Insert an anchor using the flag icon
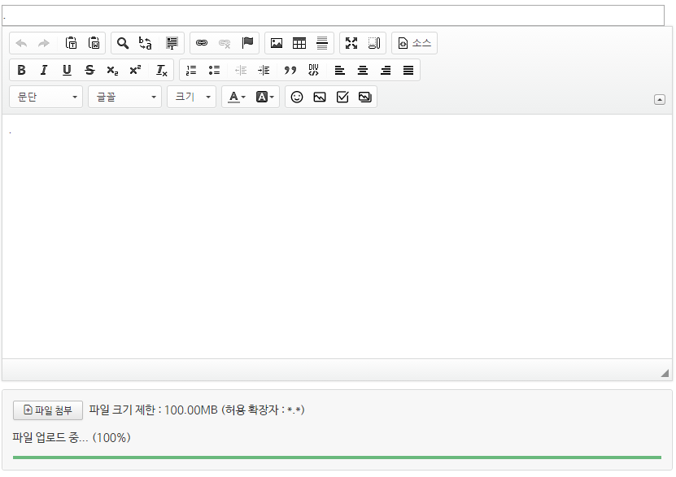 point(247,43)
